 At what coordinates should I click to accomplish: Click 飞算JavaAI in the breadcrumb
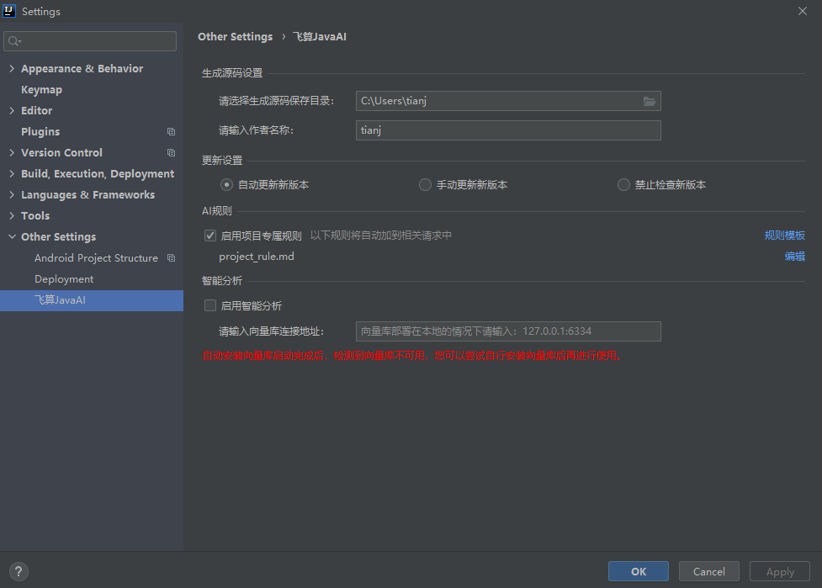coord(319,37)
